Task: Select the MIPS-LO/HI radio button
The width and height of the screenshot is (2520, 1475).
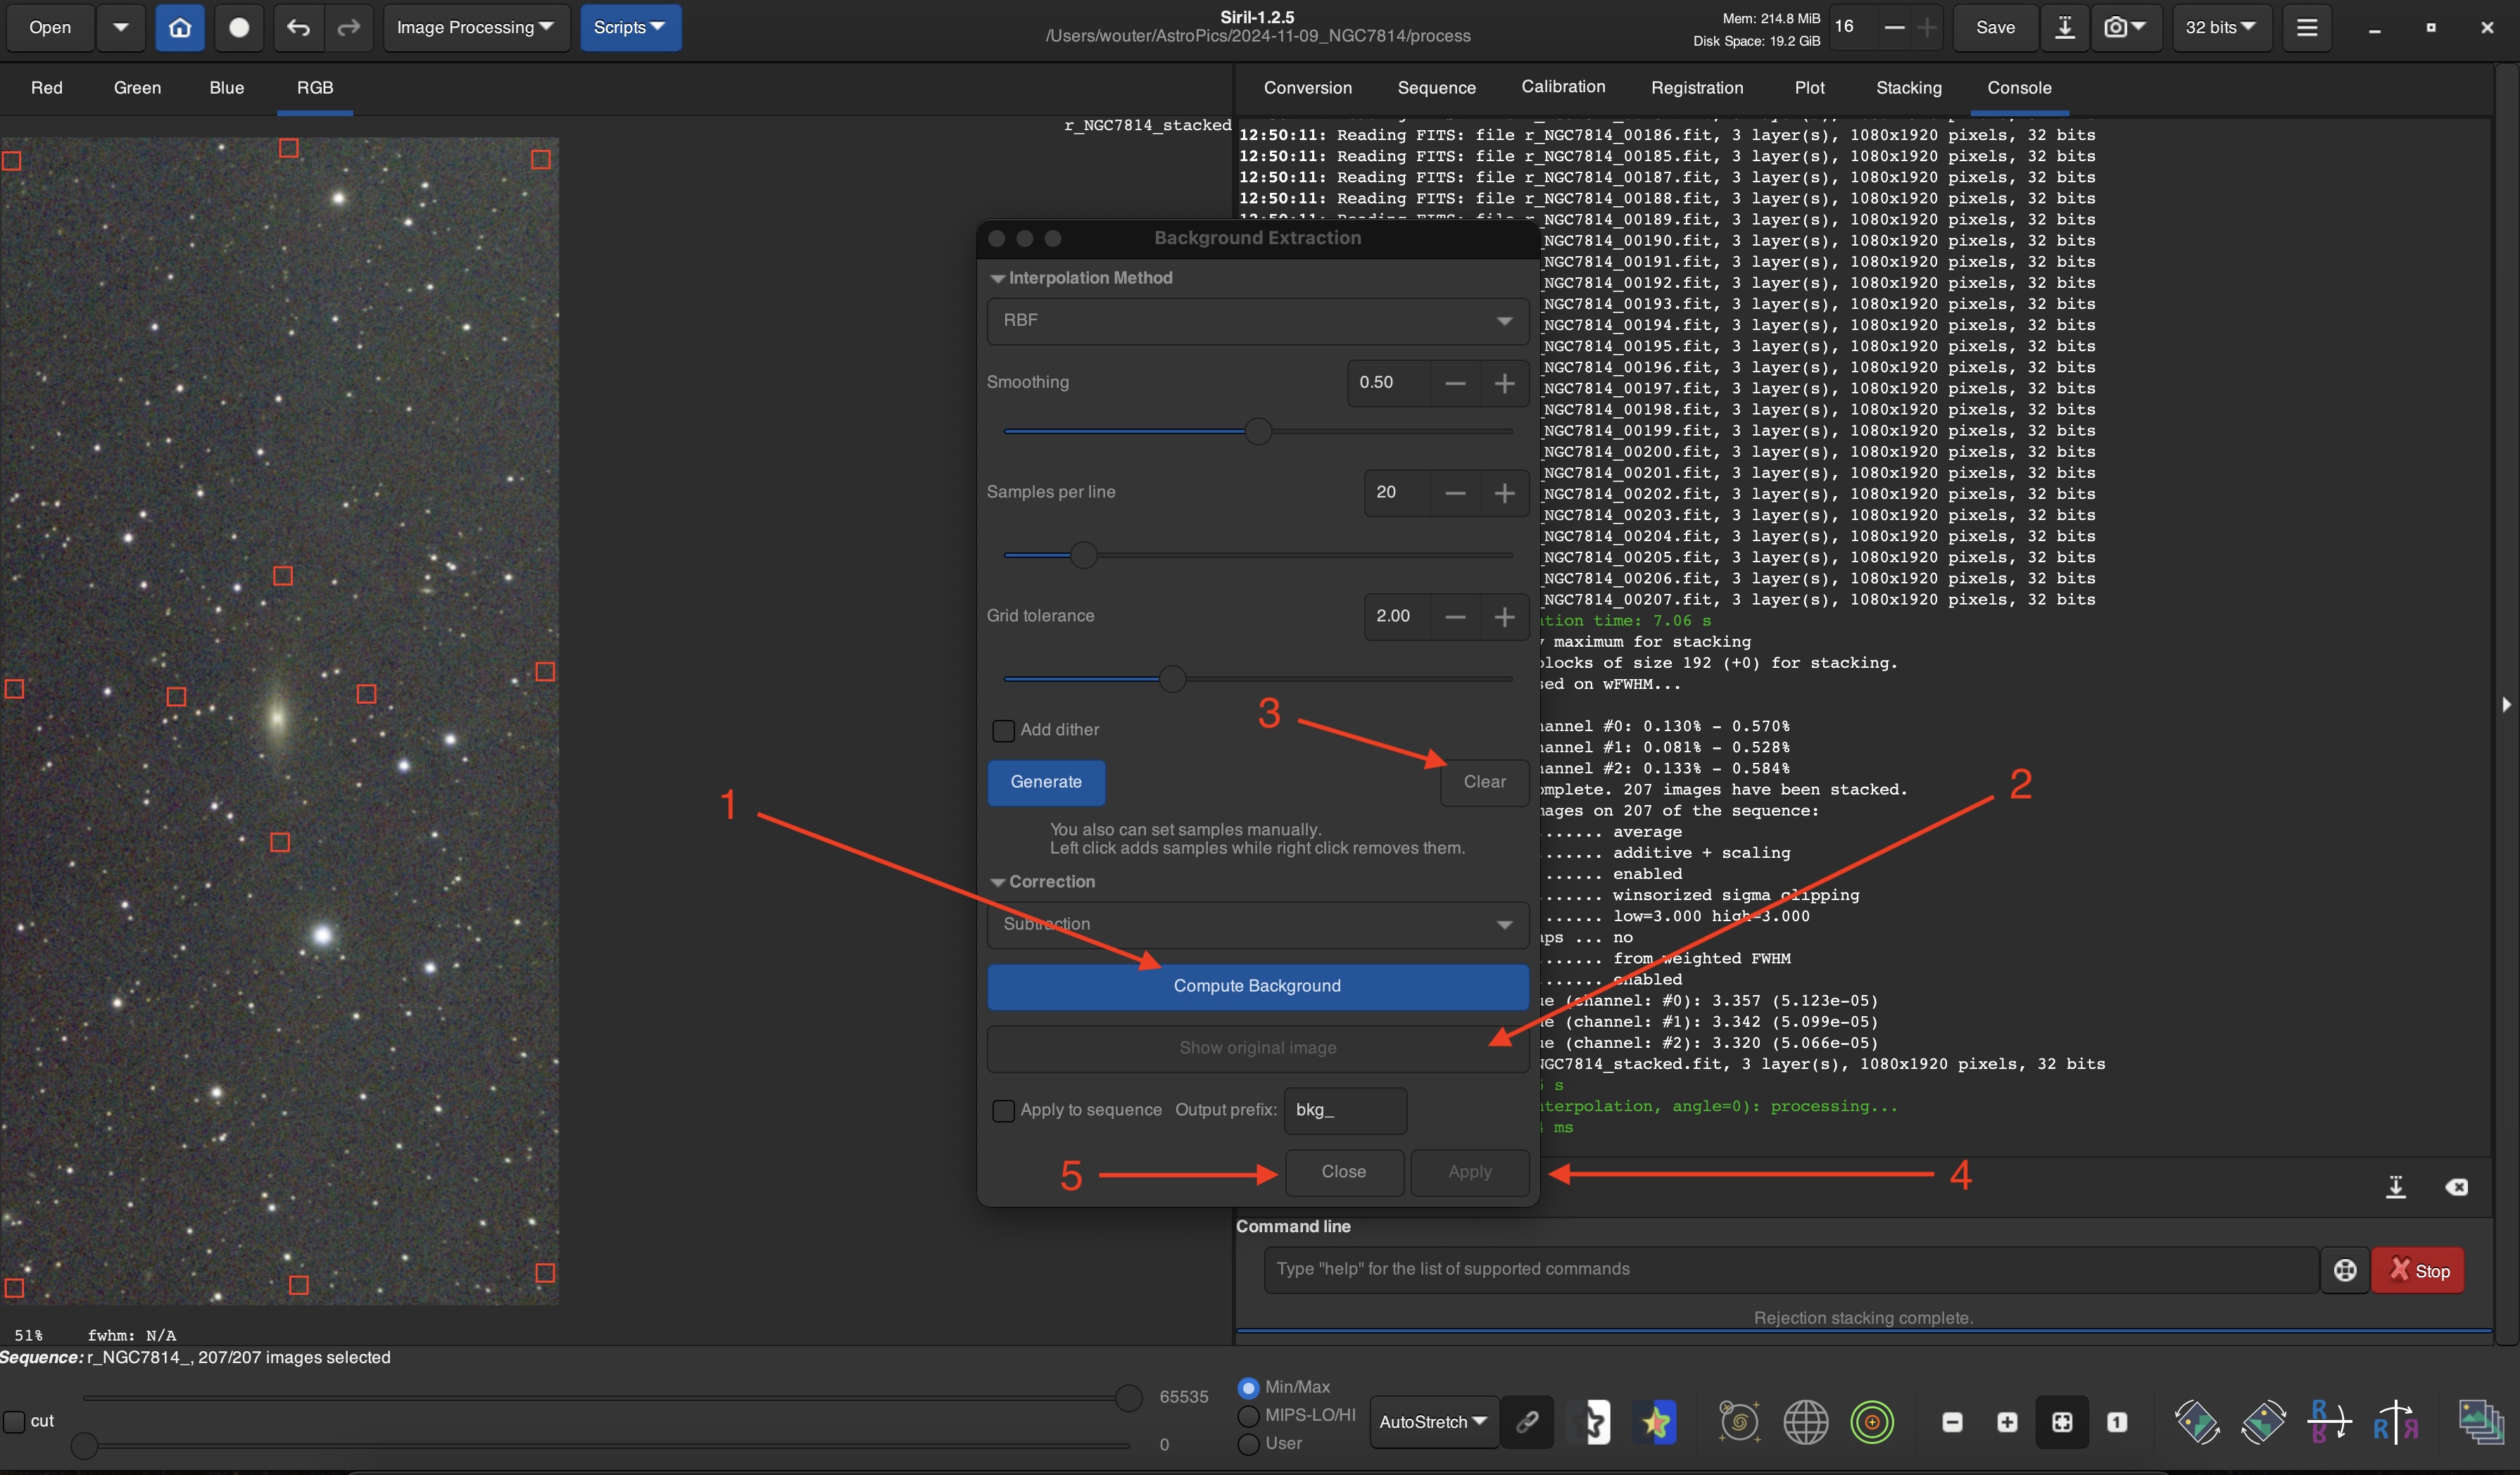Action: (x=1248, y=1415)
